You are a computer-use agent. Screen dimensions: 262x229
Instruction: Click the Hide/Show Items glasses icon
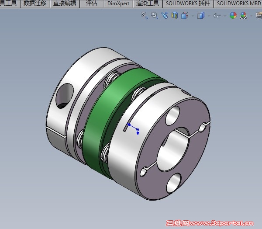pyautogui.click(x=217, y=16)
